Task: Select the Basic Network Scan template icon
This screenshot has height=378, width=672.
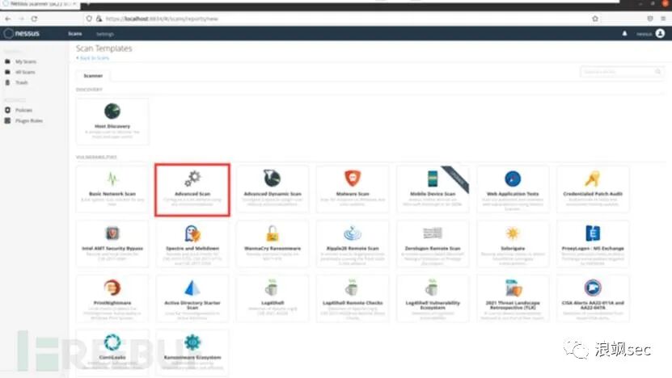Action: 112,178
